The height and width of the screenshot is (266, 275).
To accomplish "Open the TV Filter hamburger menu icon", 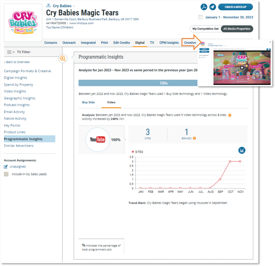I will tap(9, 52).
